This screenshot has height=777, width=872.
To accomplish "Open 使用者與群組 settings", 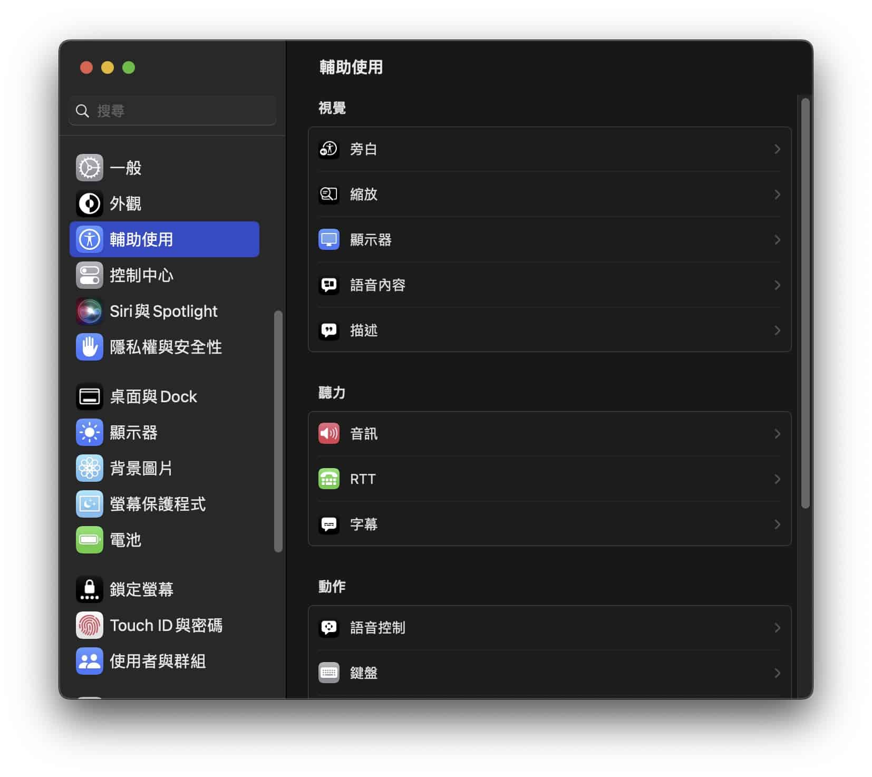I will (x=157, y=662).
